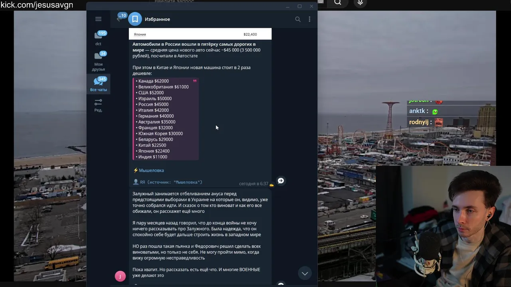The image size is (511, 287).
Task: Select the row Великобритания $61000
Action: (x=162, y=87)
